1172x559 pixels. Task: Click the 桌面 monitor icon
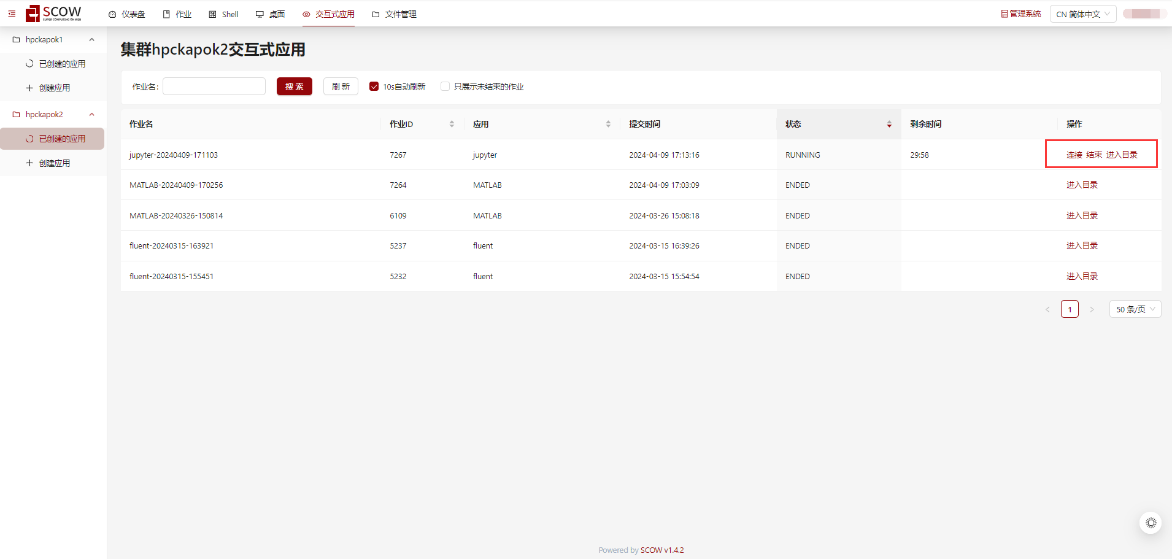click(260, 14)
